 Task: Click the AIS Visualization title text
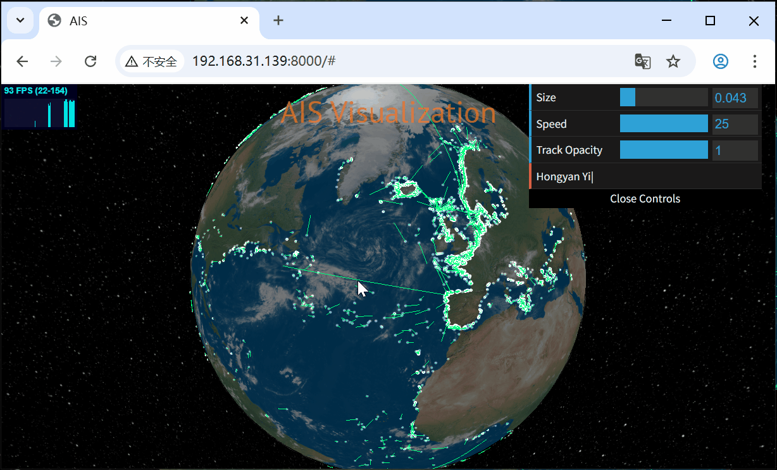pos(388,113)
